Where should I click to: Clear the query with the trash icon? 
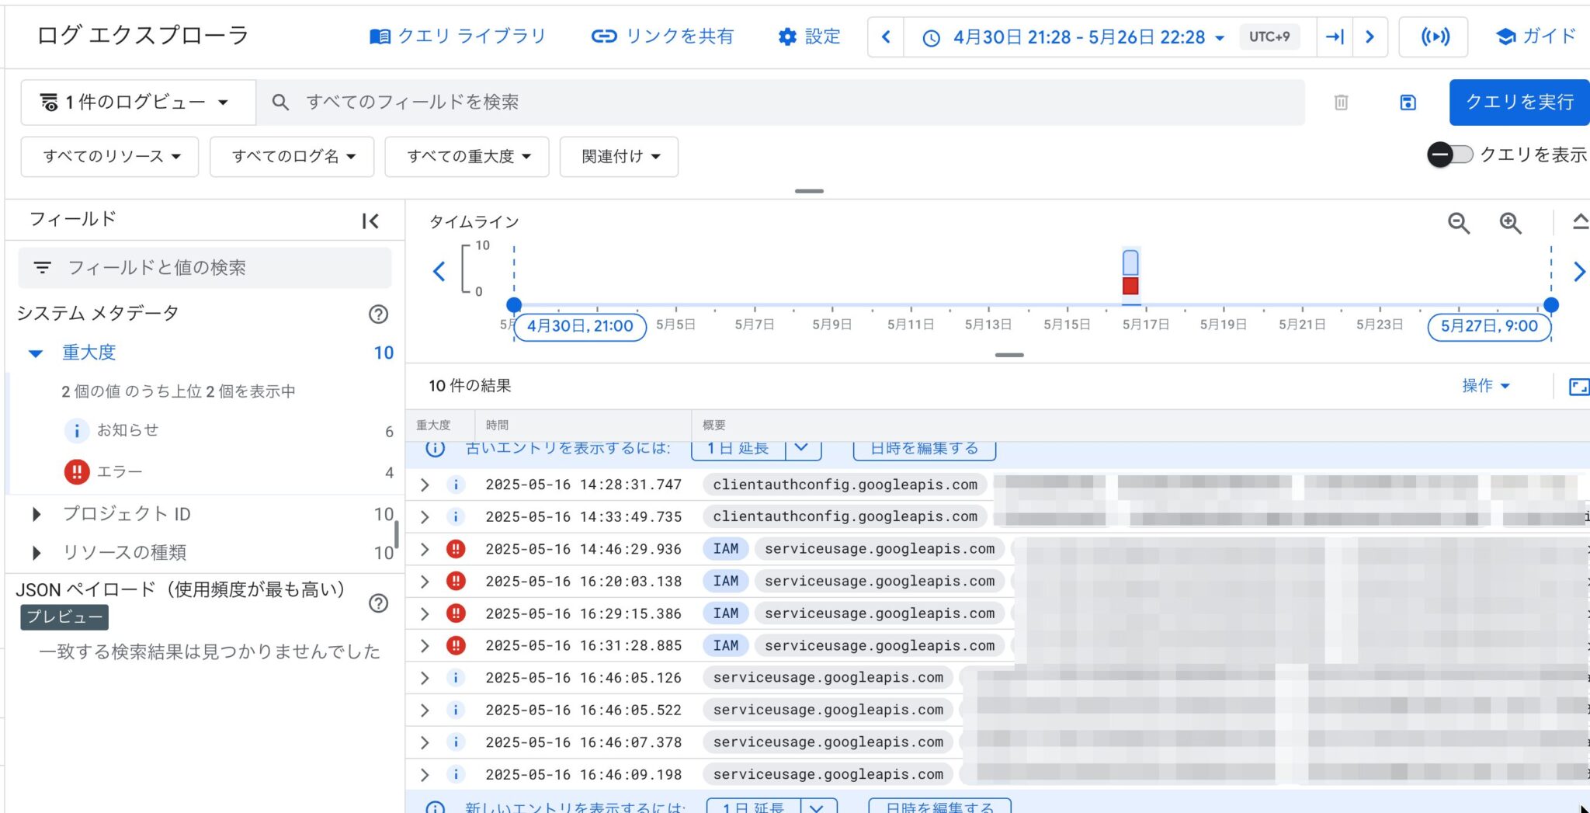(1342, 102)
